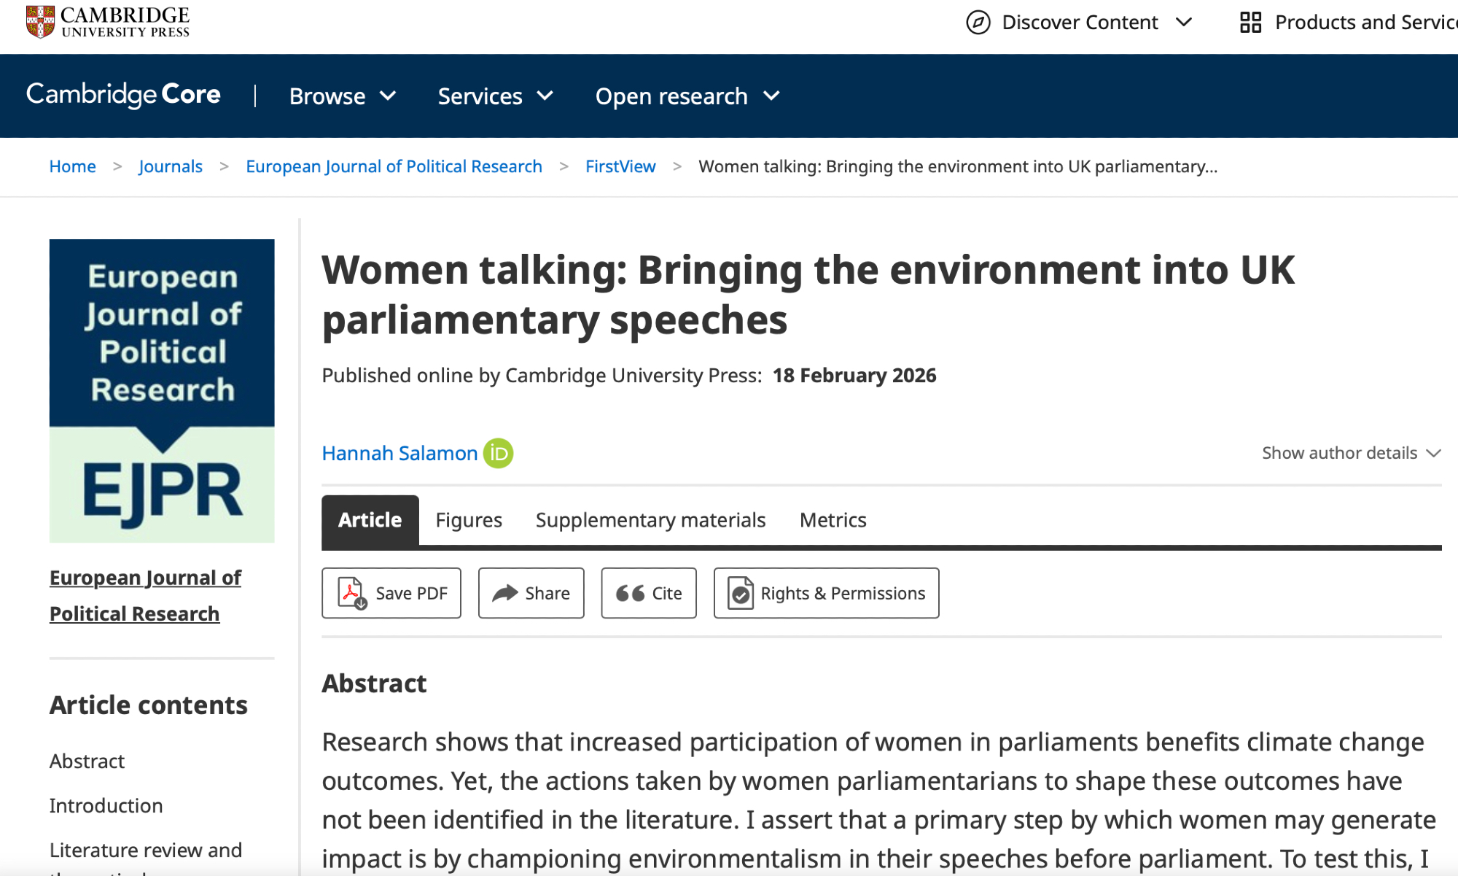Click the ORCID iD icon beside Hannah Salamon
This screenshot has height=876, width=1458.
(x=498, y=453)
